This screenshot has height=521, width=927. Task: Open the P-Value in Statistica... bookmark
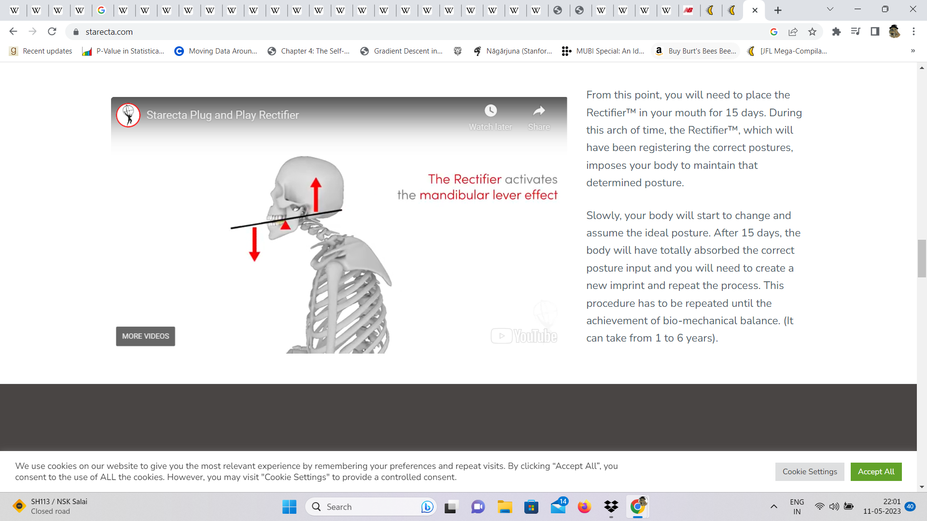(123, 51)
